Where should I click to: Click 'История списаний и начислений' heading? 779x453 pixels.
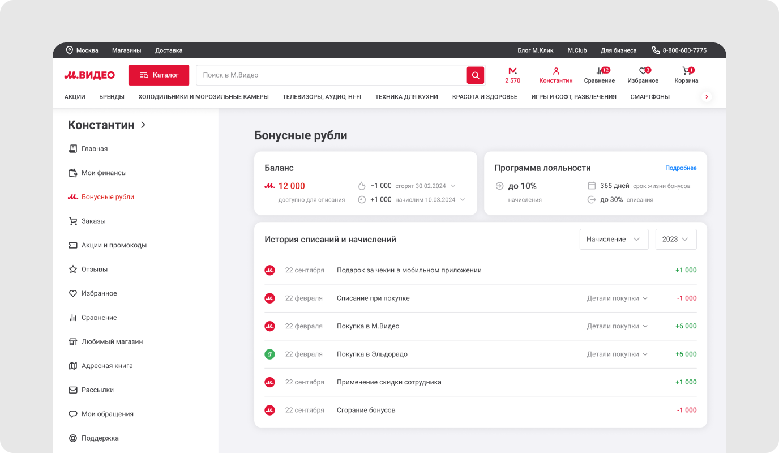(x=331, y=240)
